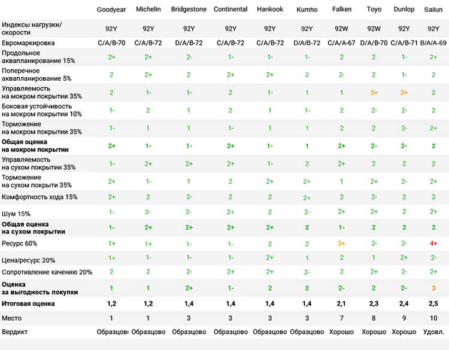Click the Falken column header
Image resolution: width=449 pixels, height=350 pixels.
click(x=342, y=10)
